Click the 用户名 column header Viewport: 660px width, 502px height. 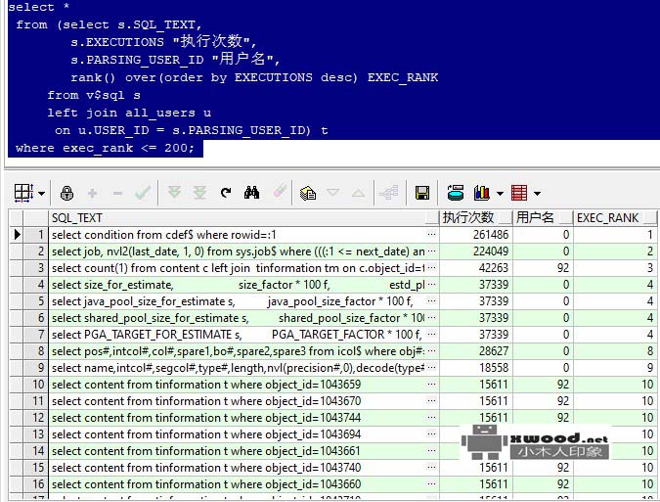(543, 218)
